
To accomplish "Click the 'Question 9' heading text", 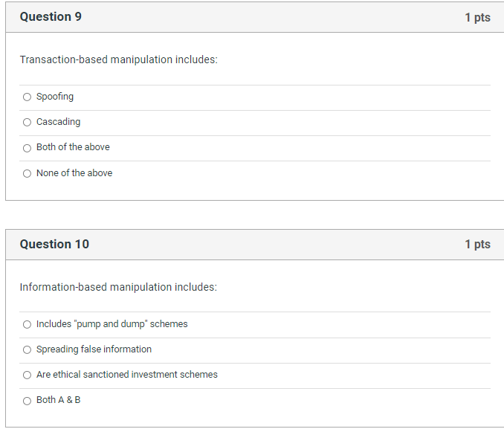I will pyautogui.click(x=51, y=16).
